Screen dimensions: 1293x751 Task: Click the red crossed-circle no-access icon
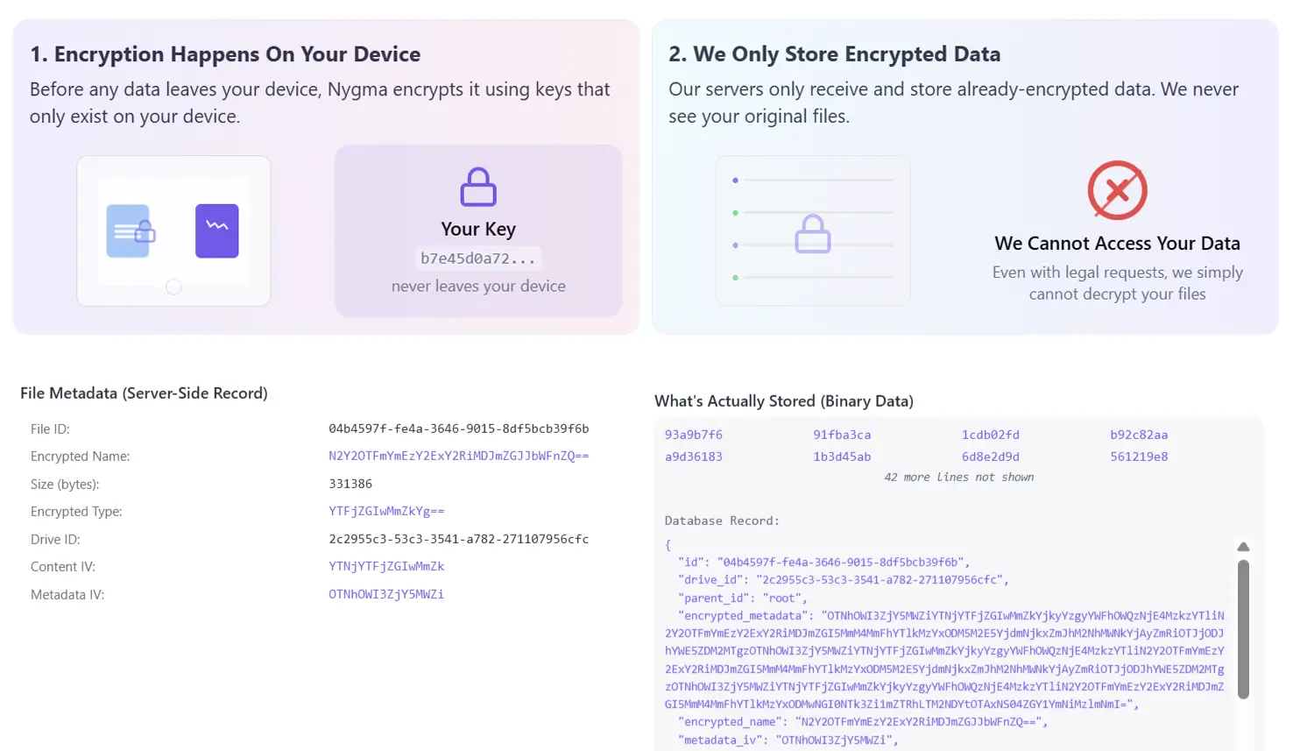tap(1117, 190)
